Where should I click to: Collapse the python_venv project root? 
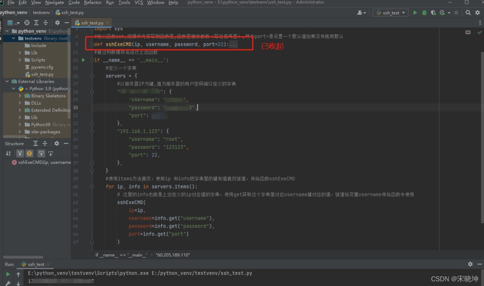click(7, 31)
